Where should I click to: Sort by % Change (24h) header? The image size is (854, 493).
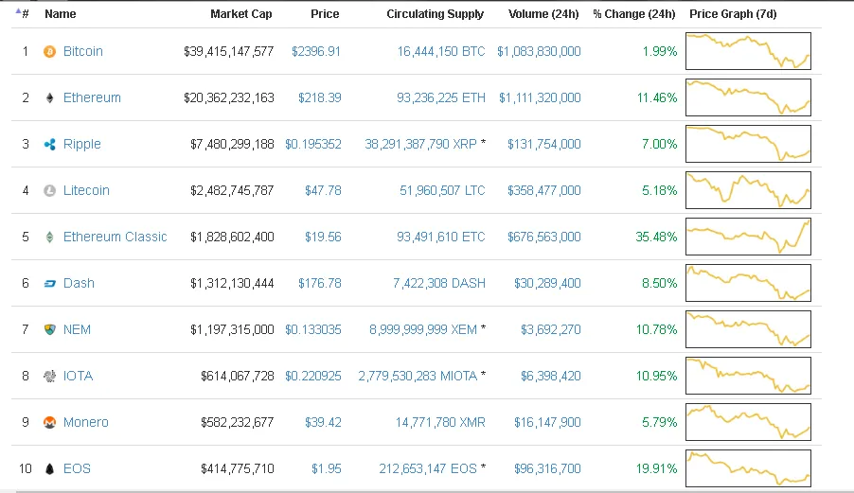(634, 14)
